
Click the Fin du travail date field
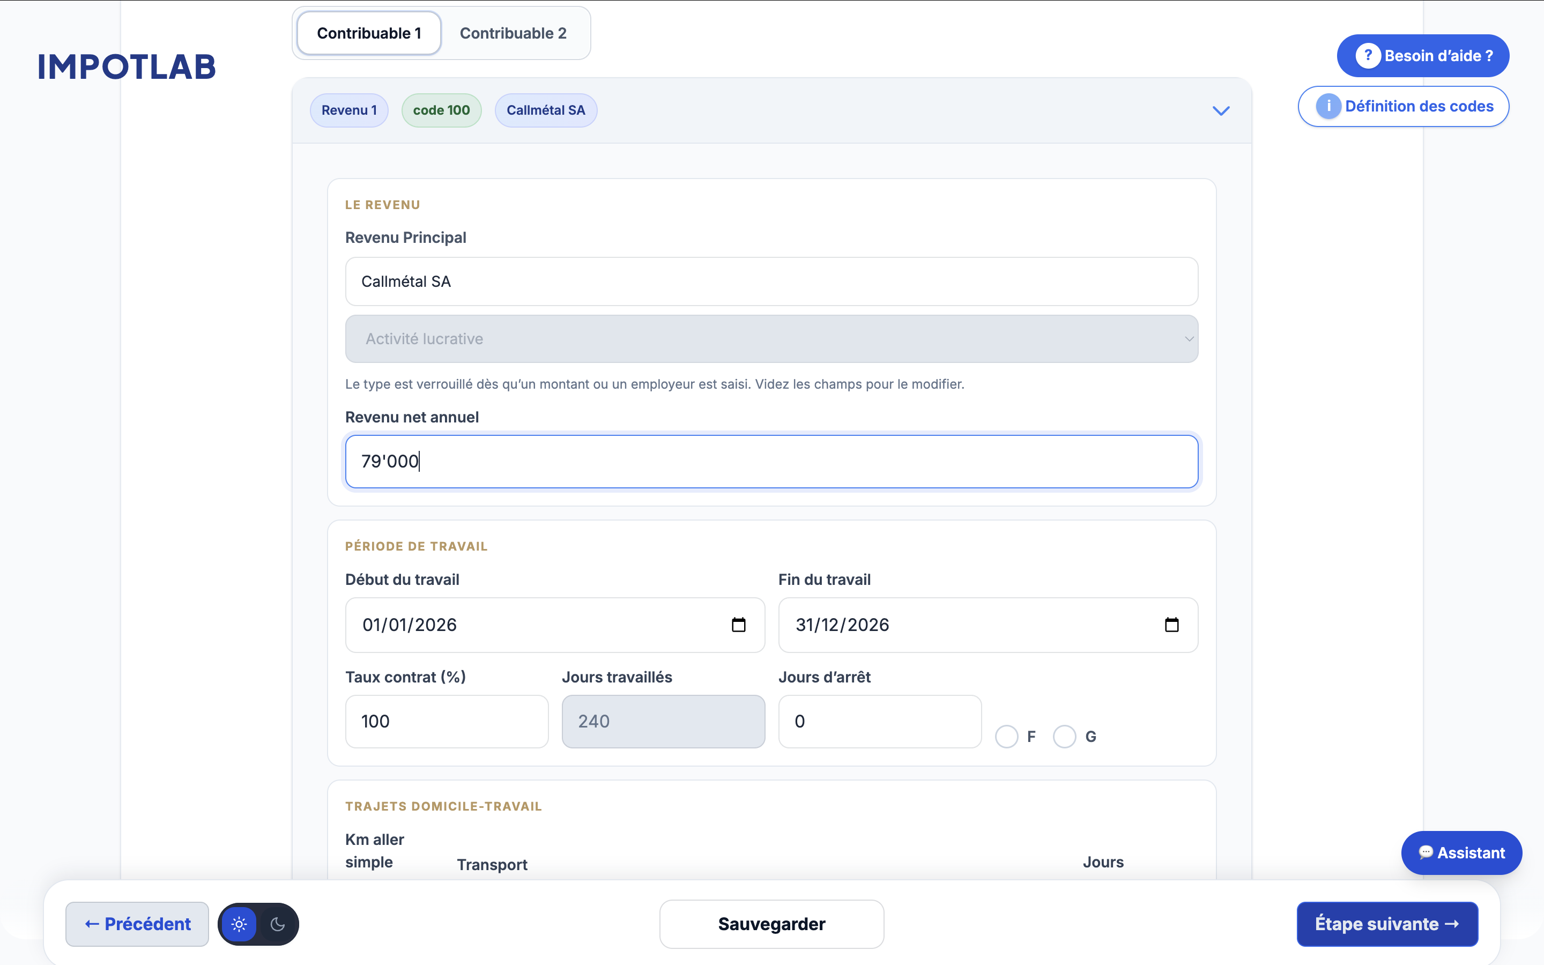(988, 625)
